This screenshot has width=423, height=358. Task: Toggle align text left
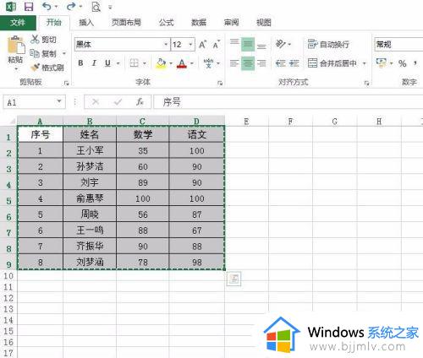click(234, 63)
